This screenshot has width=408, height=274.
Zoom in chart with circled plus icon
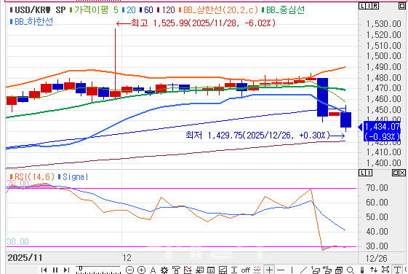(141, 270)
